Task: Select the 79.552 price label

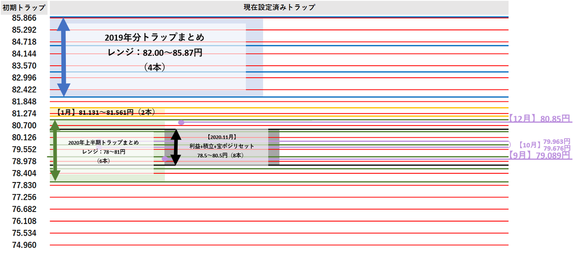Action: (x=24, y=150)
